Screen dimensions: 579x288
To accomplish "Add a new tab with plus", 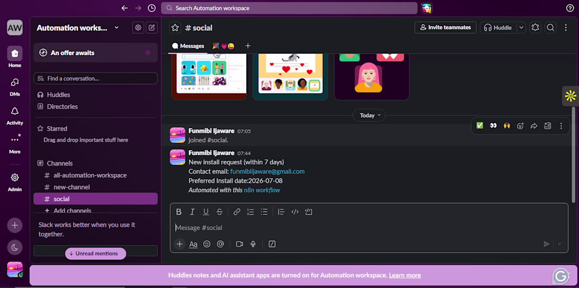I will [x=248, y=46].
